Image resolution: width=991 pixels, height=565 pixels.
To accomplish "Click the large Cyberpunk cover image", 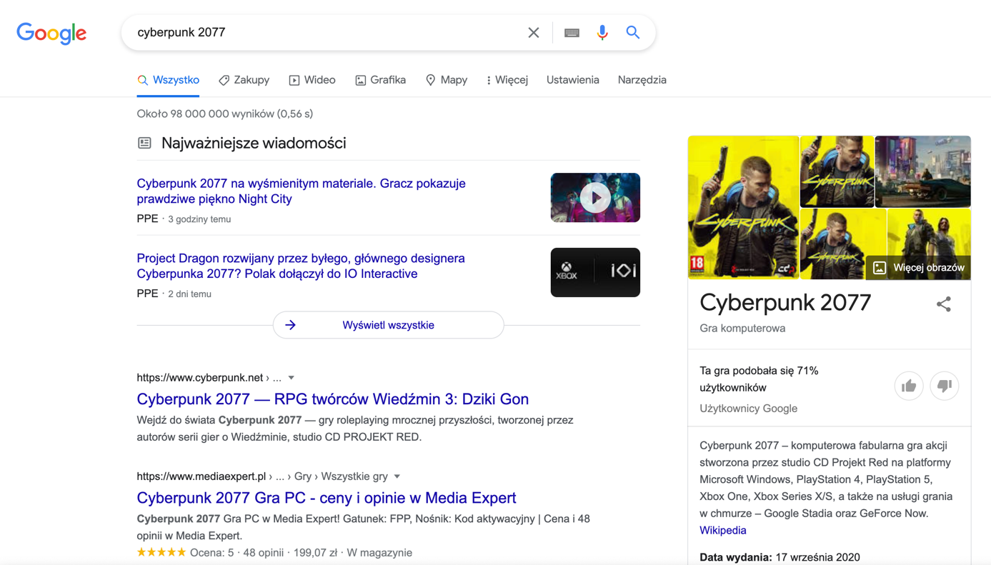I will point(744,207).
